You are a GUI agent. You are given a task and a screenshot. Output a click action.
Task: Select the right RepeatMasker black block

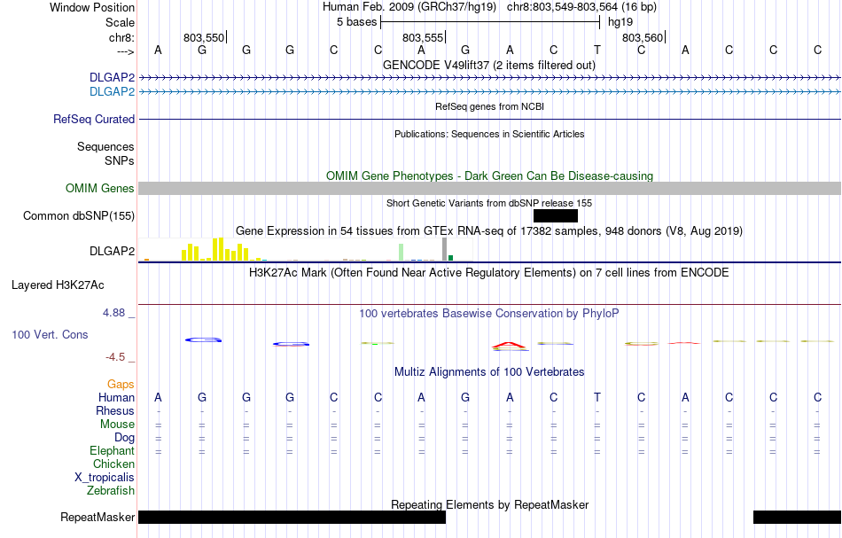[798, 517]
